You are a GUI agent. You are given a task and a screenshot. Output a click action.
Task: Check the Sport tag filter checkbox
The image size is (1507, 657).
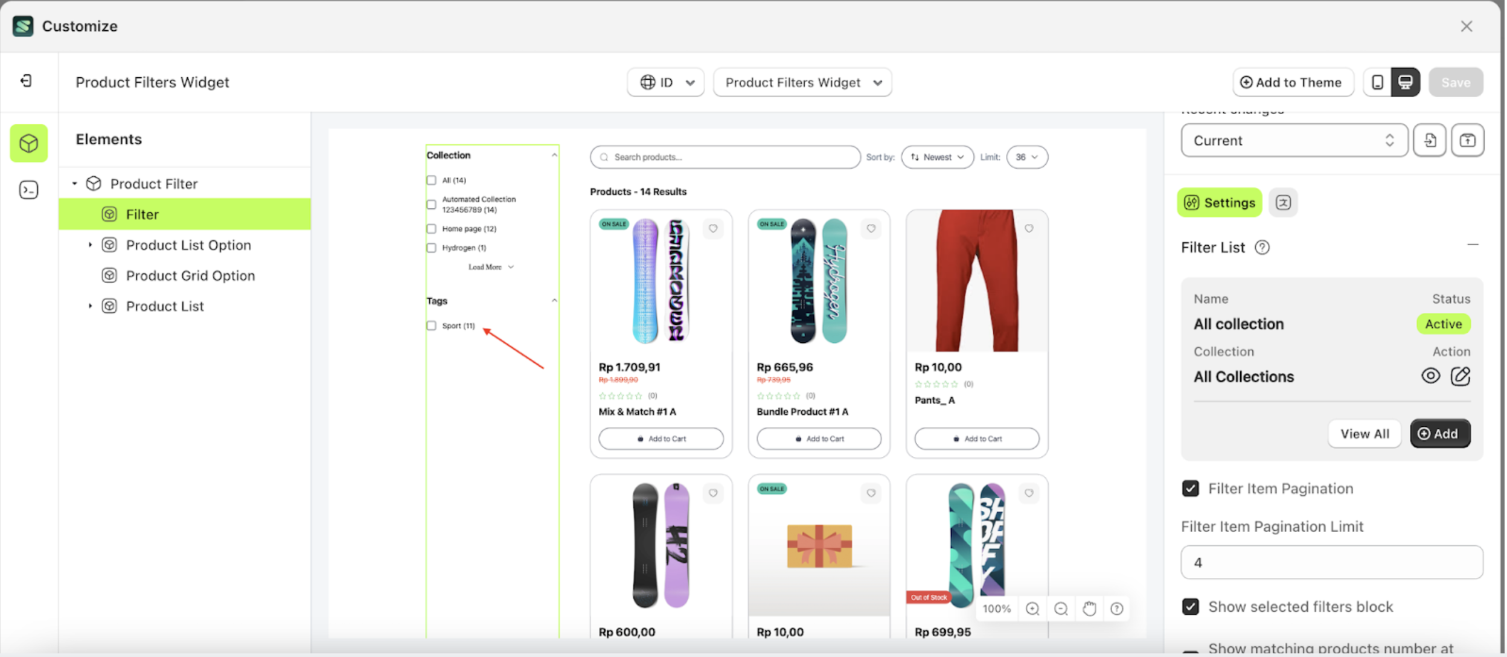click(431, 326)
